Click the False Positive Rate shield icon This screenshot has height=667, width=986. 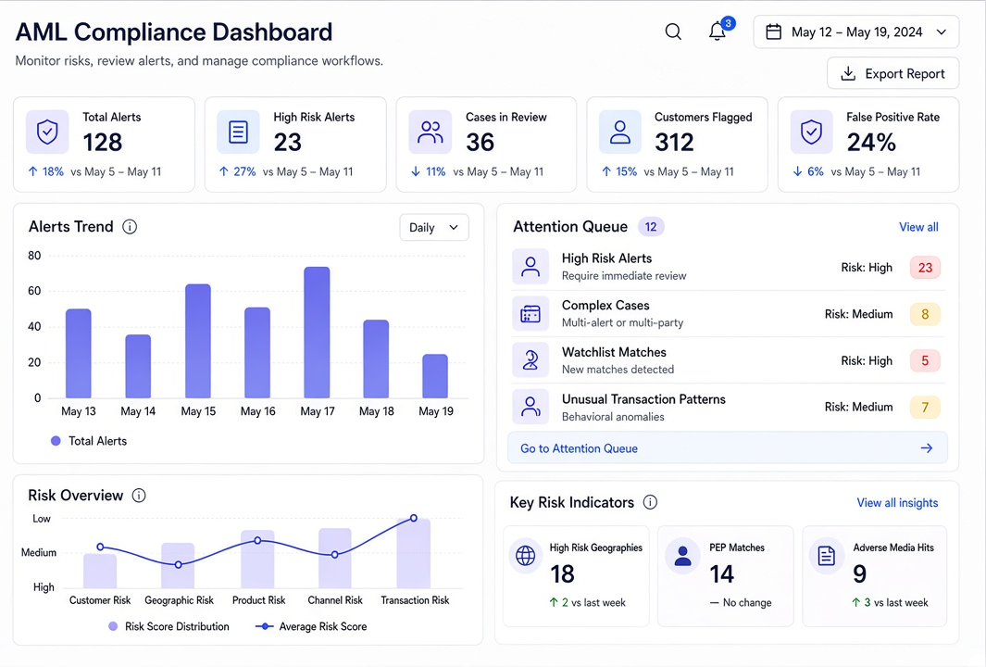(x=811, y=132)
